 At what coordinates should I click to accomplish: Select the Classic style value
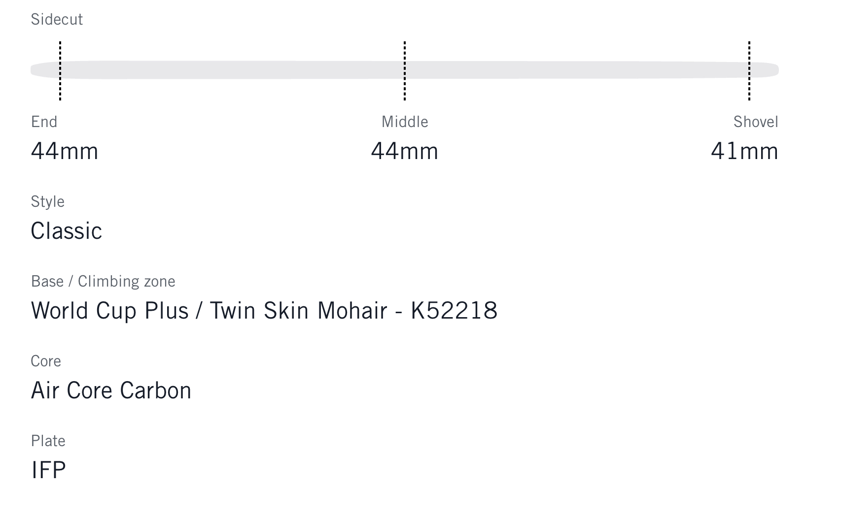point(67,231)
